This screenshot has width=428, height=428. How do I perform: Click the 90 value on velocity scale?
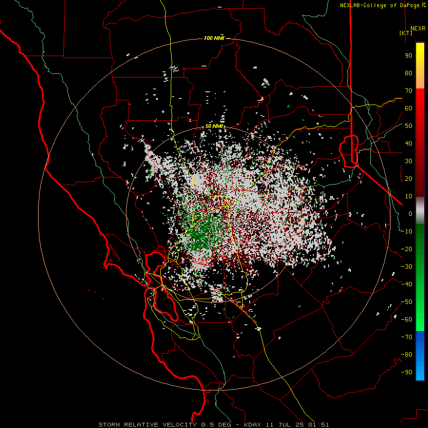409,56
